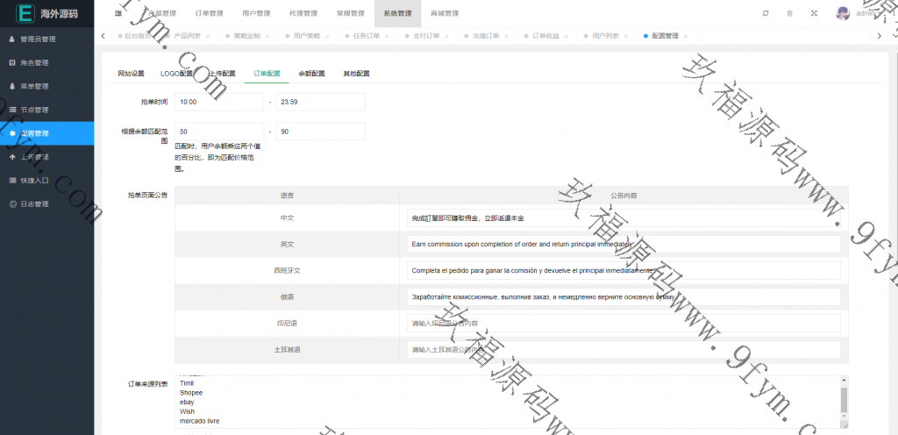
Task: Click the start time field showing 10:00
Action: [x=219, y=102]
